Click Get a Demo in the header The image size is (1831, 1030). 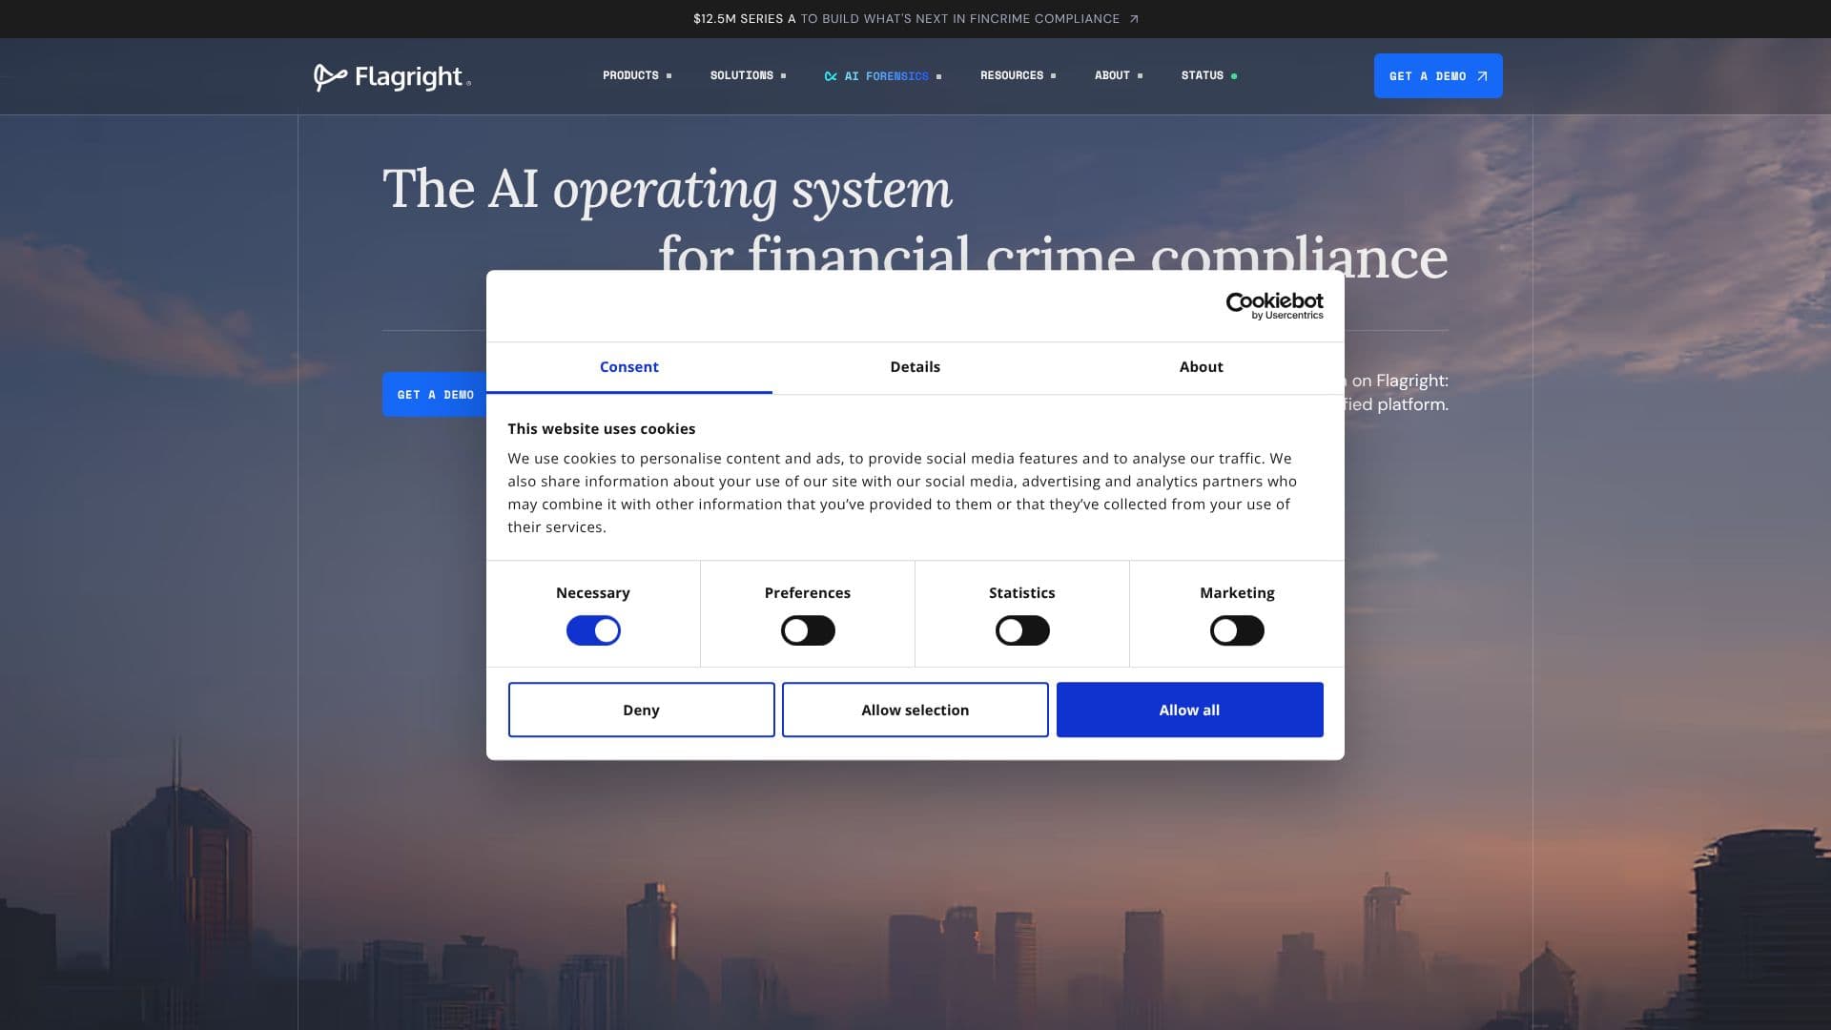[1438, 75]
